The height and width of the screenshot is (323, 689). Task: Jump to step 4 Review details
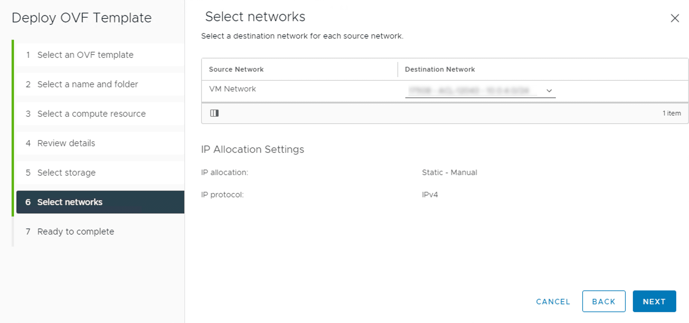click(x=66, y=143)
